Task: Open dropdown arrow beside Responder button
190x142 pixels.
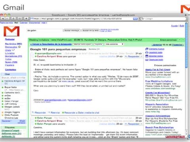Action: click(x=142, y=56)
